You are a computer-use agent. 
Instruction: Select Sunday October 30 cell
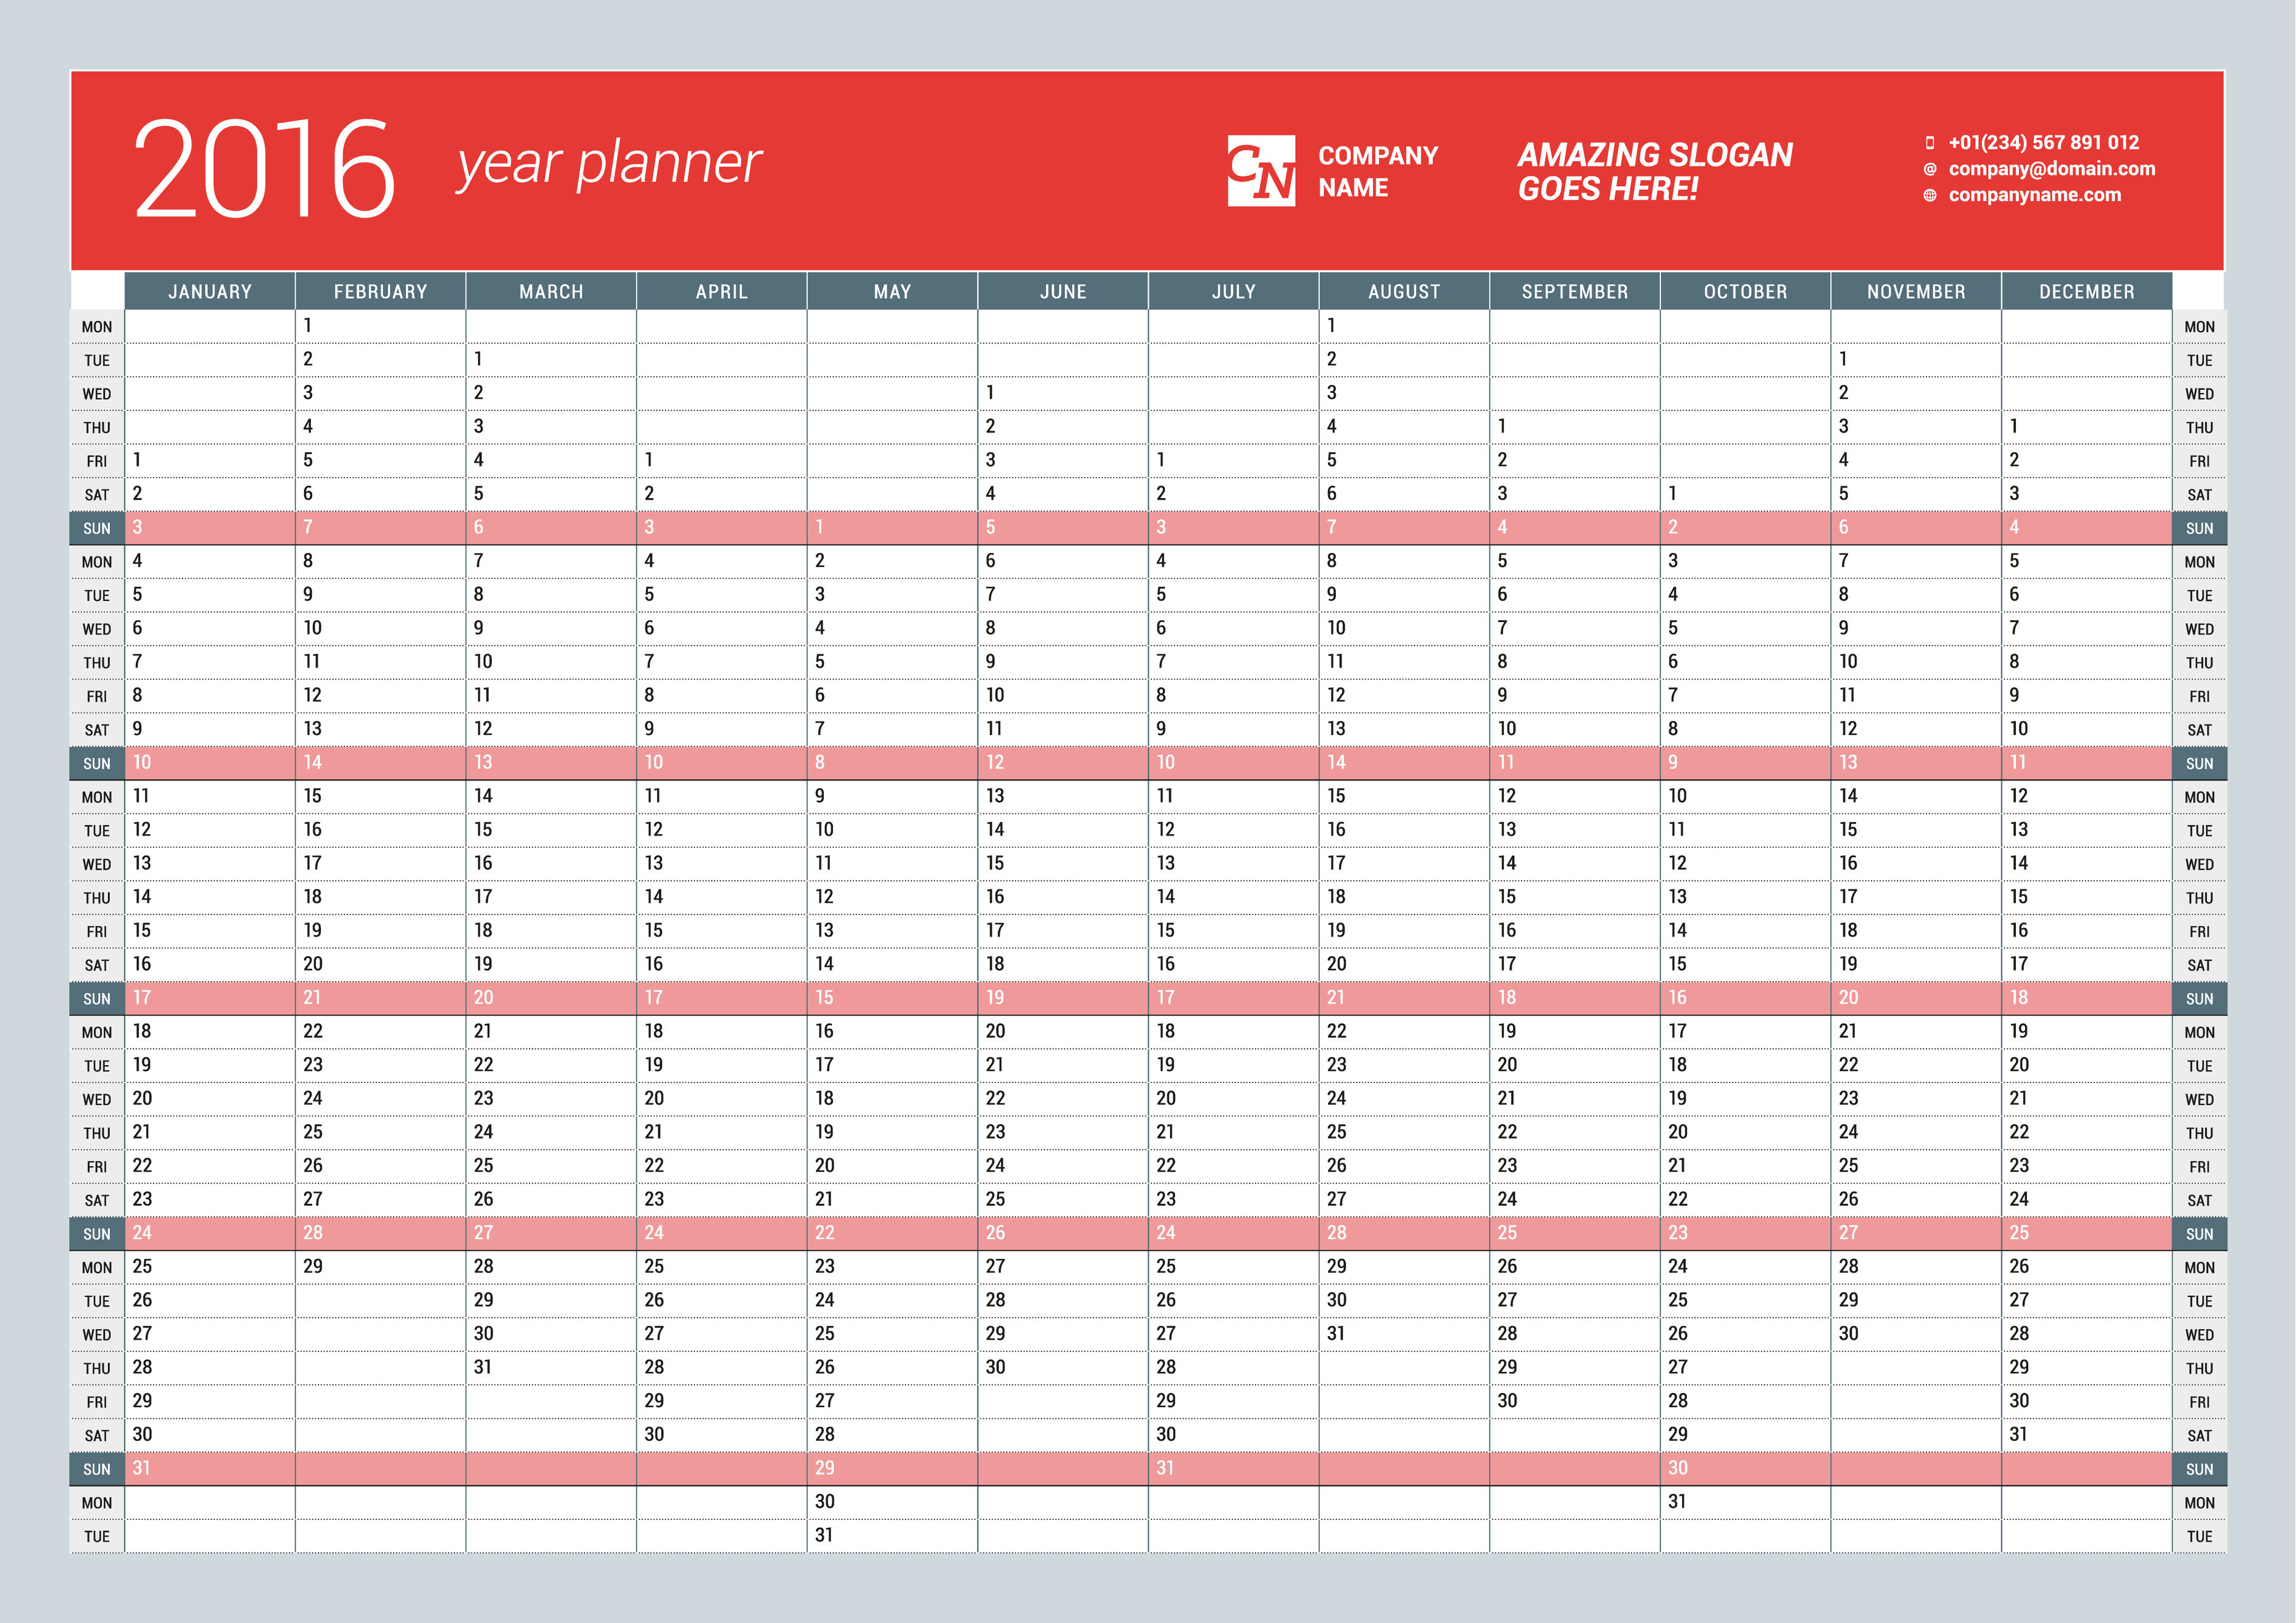point(1746,1468)
